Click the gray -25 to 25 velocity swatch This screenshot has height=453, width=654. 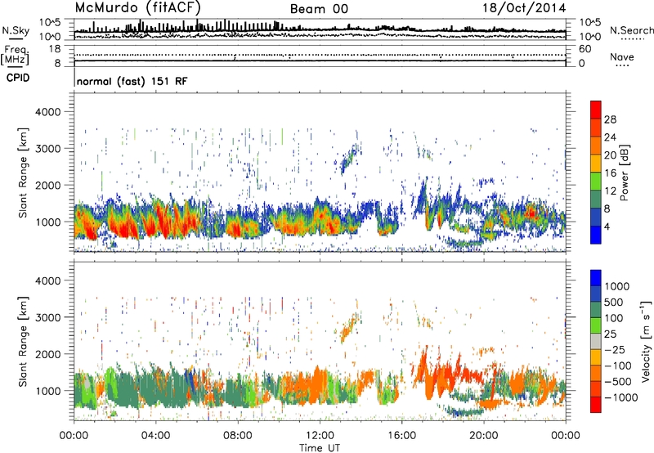(596, 342)
